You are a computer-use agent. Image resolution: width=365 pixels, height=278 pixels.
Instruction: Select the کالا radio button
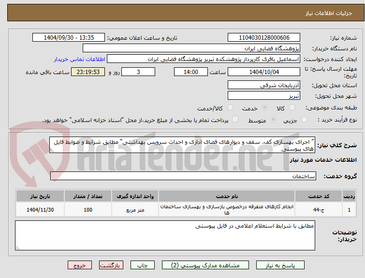tap(292, 108)
